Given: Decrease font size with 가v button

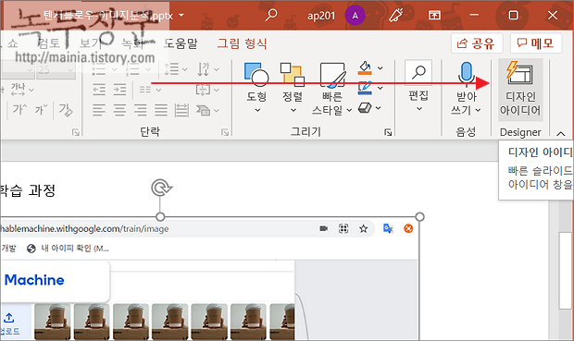Looking at the screenshot, I should coord(42,109).
